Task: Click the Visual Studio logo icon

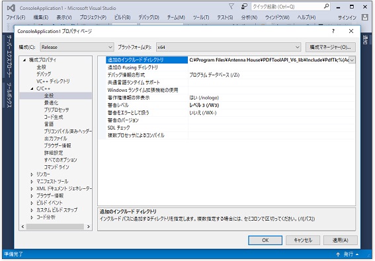Action: pos(11,8)
